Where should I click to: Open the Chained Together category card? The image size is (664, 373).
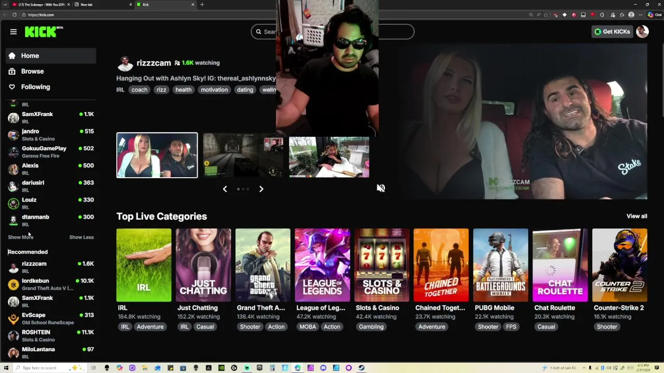coord(441,265)
